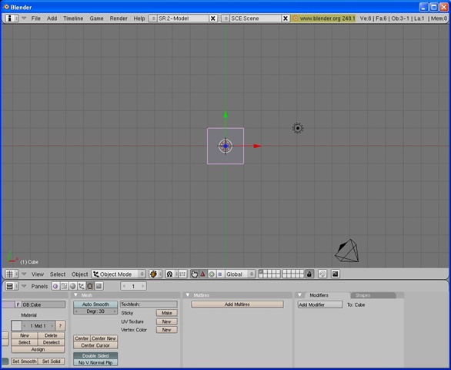
Task: Click the Assign material button
Action: (38, 349)
